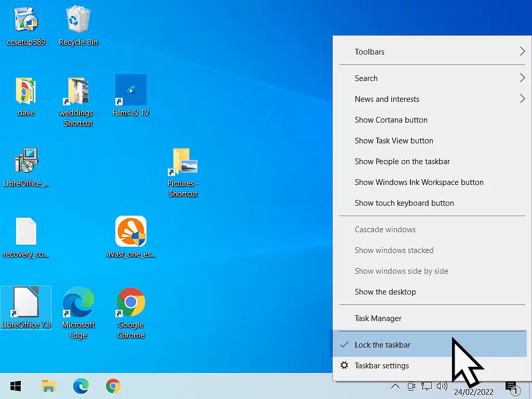Enable Show Cortana button
The height and width of the screenshot is (399, 532).
(391, 120)
